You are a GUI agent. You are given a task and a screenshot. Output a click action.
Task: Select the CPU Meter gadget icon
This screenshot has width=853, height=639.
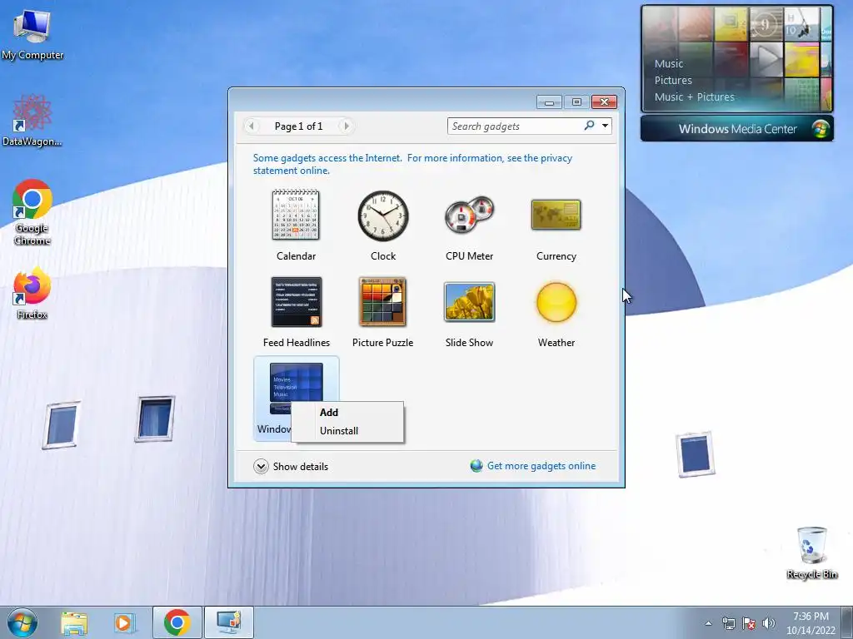coord(470,215)
